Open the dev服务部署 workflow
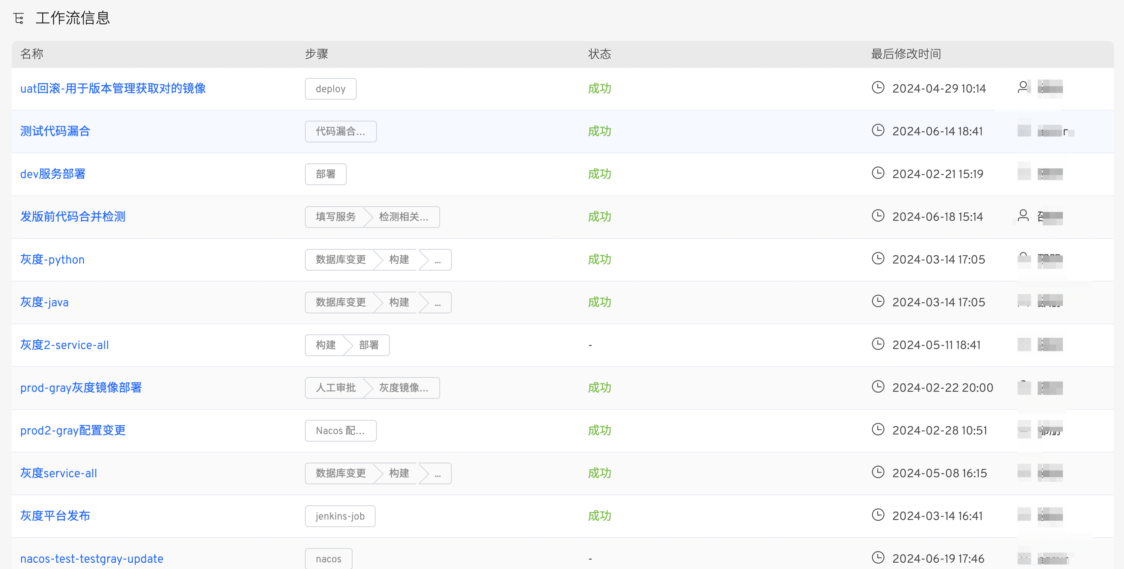Image resolution: width=1124 pixels, height=569 pixels. tap(53, 174)
